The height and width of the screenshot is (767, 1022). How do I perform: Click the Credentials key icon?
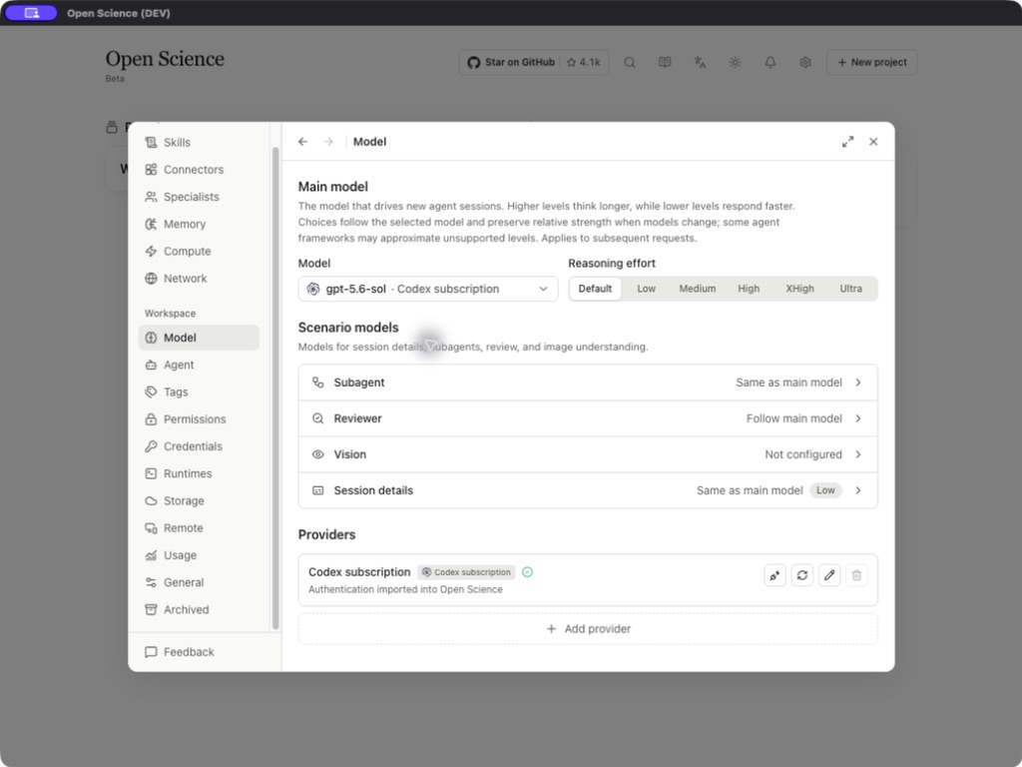pos(152,446)
